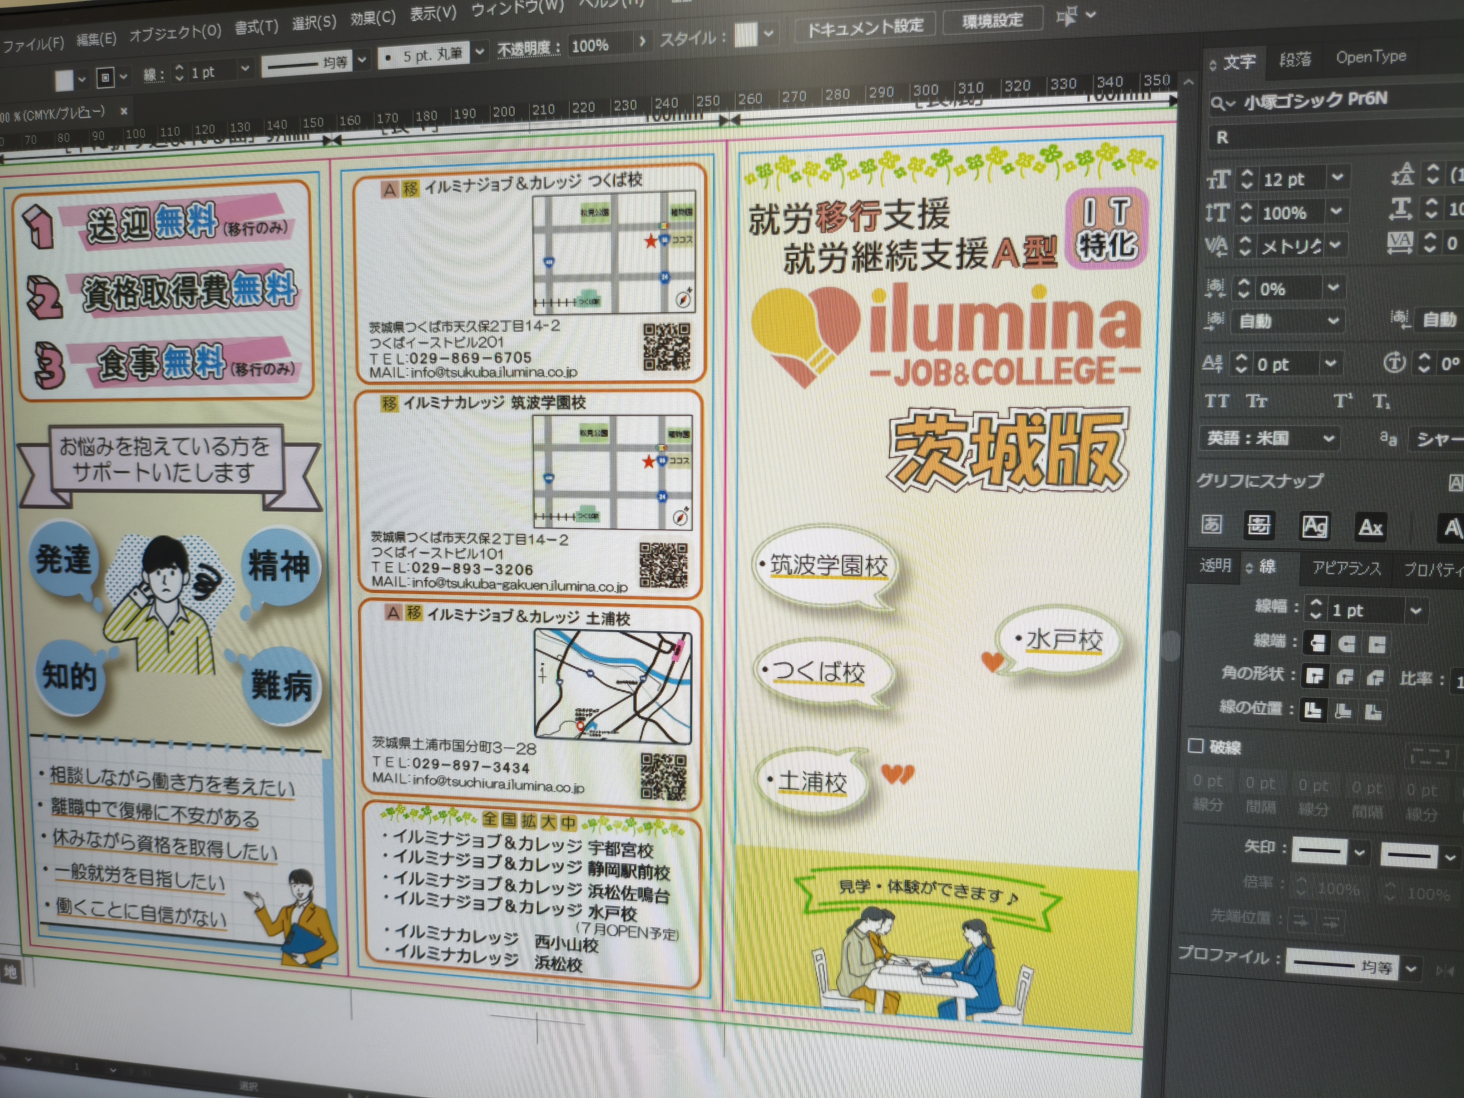Choose the bevel join corner shape

(1375, 678)
